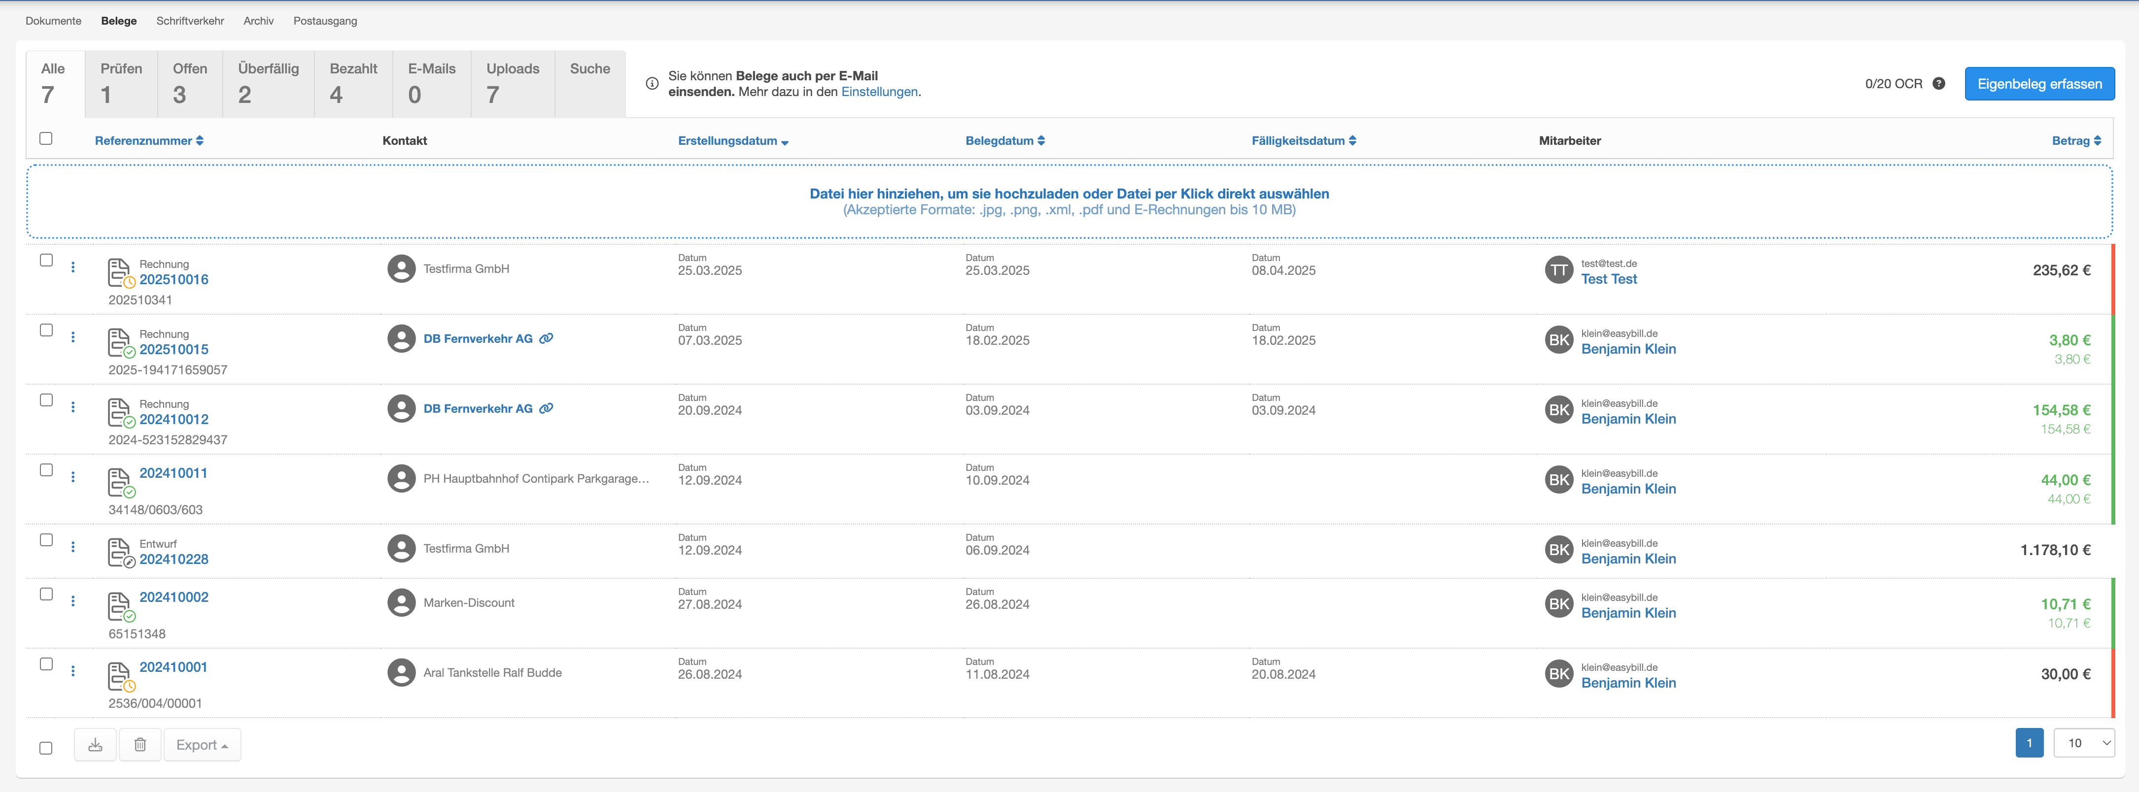
Task: Click OCR help question mark icon
Action: (1938, 84)
